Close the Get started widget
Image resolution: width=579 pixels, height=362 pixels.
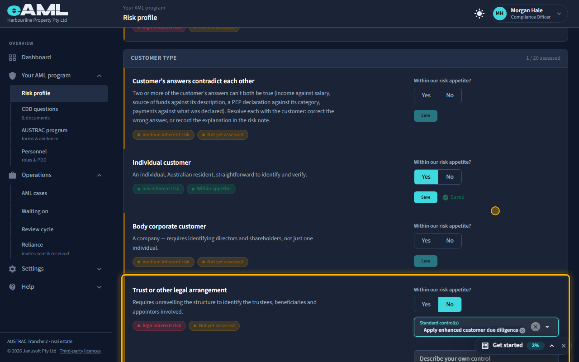click(564, 346)
